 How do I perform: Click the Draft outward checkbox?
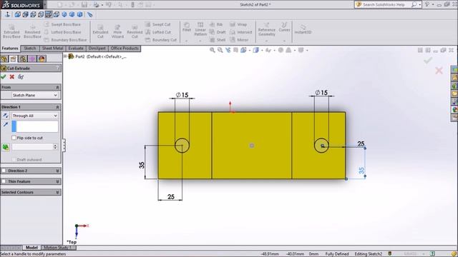coord(14,159)
